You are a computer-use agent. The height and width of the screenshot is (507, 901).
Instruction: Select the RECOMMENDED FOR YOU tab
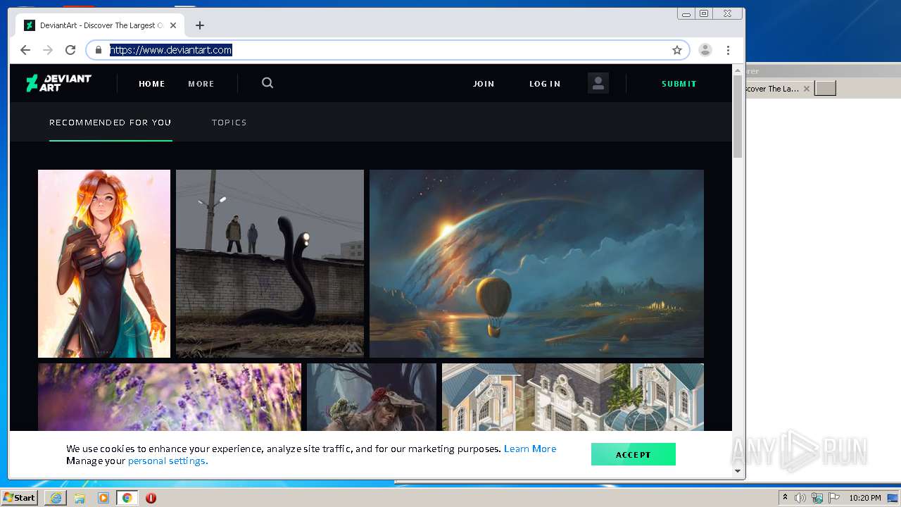click(111, 123)
